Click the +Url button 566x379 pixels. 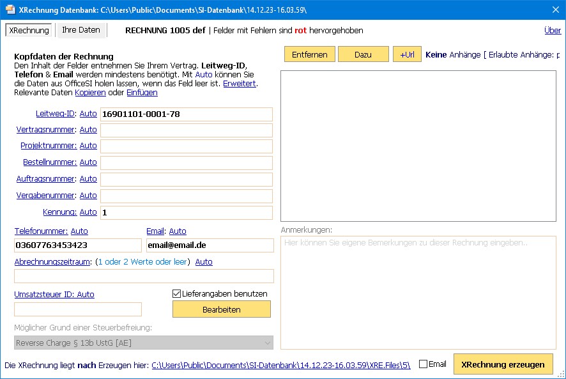click(x=407, y=55)
